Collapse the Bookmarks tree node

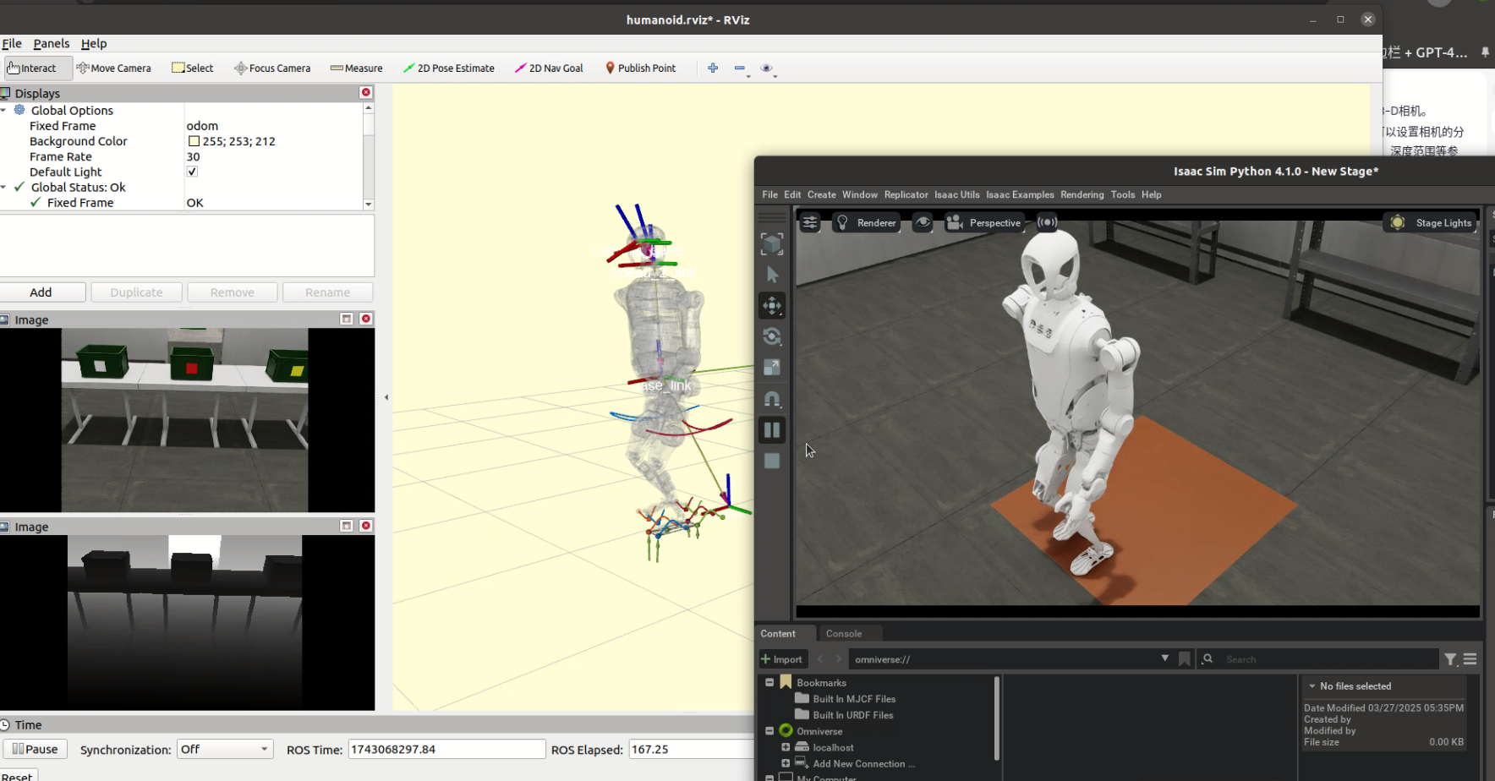pyautogui.click(x=769, y=682)
